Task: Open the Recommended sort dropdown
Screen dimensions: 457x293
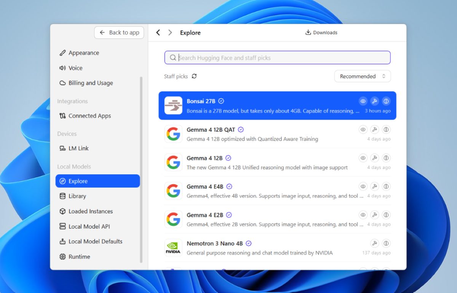Action: pyautogui.click(x=363, y=76)
